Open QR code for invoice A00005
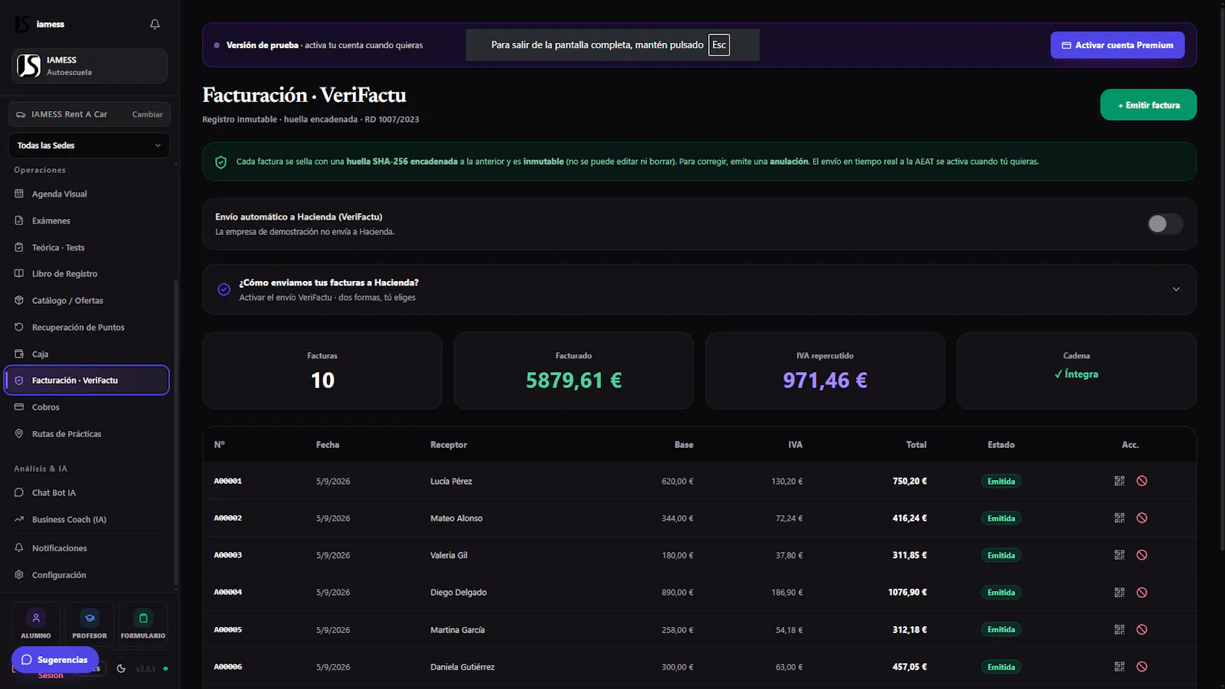Image resolution: width=1225 pixels, height=689 pixels. pyautogui.click(x=1119, y=629)
